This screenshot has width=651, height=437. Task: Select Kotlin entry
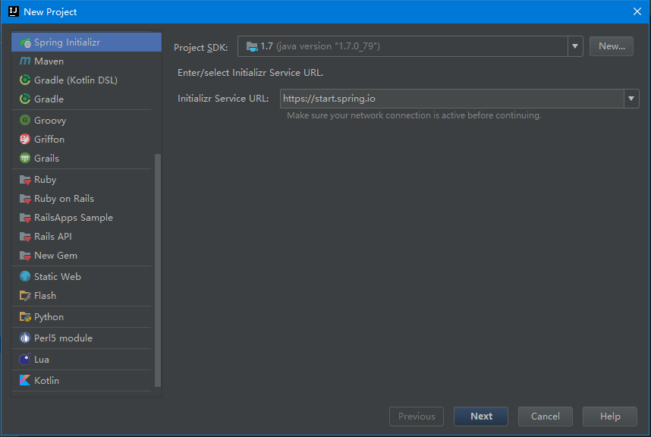pyautogui.click(x=86, y=380)
